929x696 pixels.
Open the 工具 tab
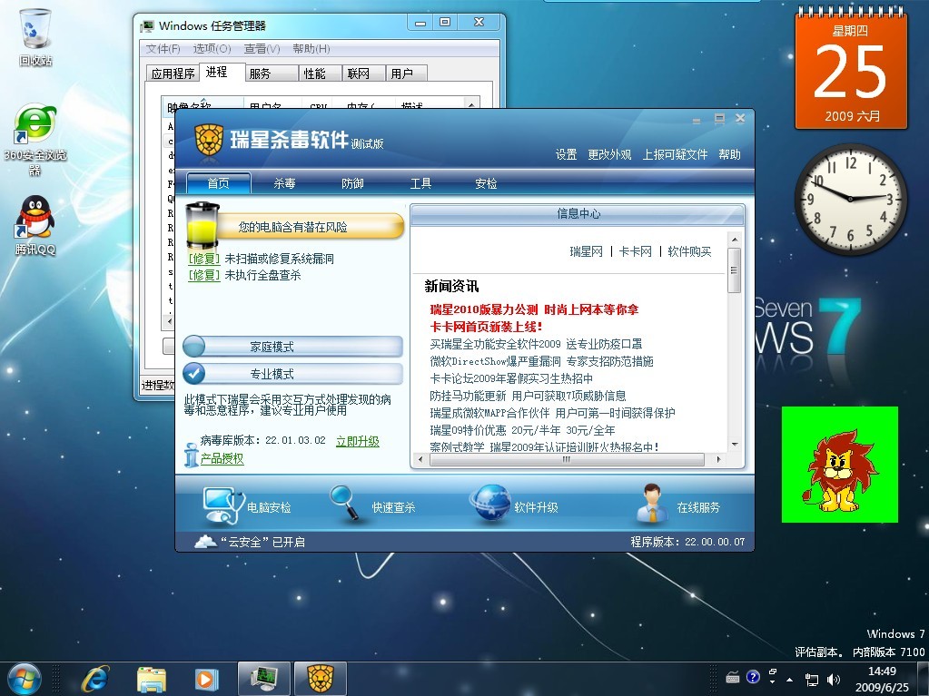point(420,183)
